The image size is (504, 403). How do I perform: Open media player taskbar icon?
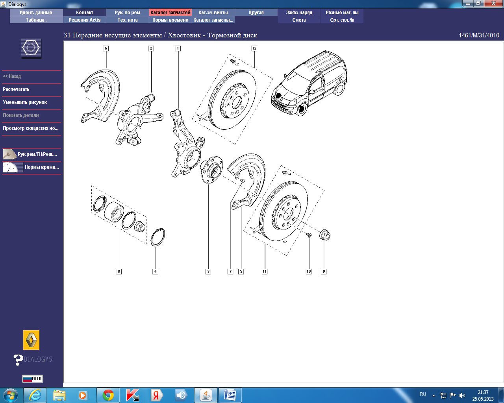pyautogui.click(x=83, y=395)
